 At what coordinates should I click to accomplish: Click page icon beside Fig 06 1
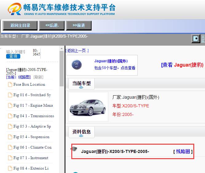10,147
